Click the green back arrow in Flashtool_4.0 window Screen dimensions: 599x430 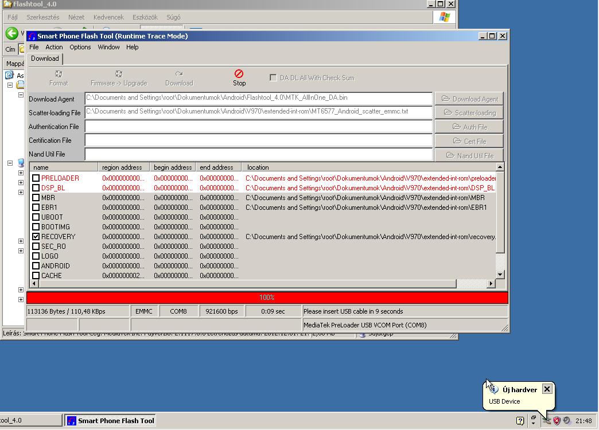(x=12, y=34)
